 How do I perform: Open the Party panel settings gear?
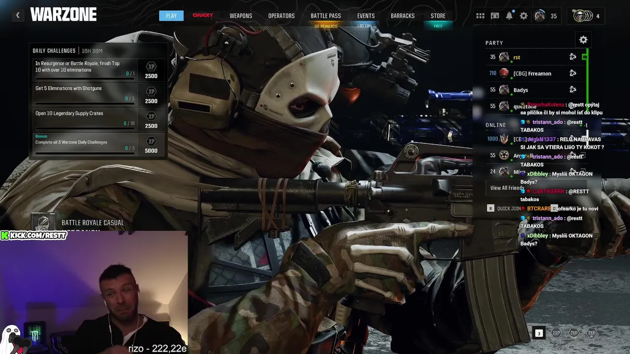(583, 40)
